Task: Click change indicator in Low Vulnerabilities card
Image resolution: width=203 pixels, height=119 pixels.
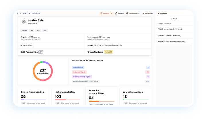Action: point(126,103)
